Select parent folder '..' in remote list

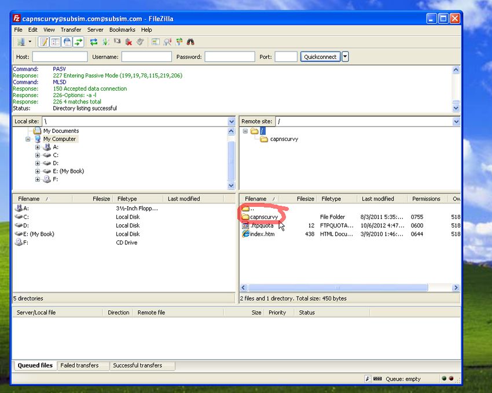(x=248, y=209)
